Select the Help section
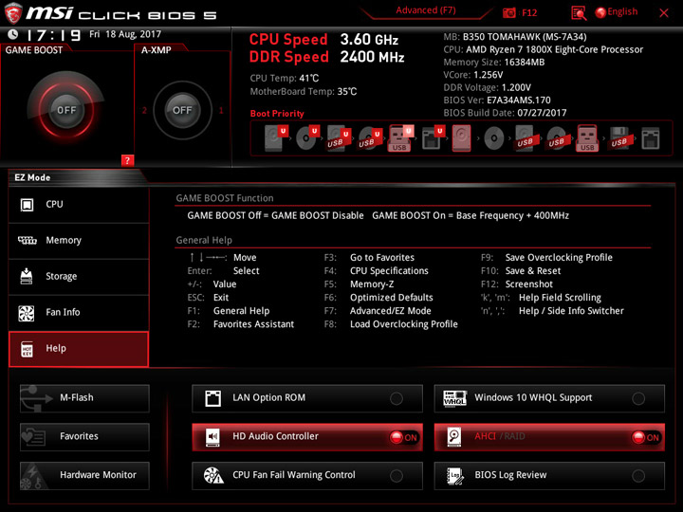The image size is (683, 512). 79,349
